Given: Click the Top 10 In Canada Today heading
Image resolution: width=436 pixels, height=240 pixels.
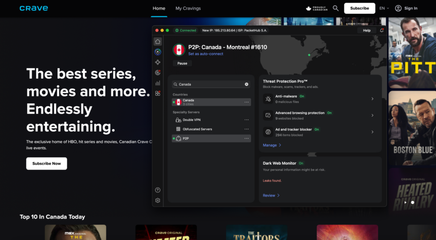Looking at the screenshot, I should tap(52, 217).
